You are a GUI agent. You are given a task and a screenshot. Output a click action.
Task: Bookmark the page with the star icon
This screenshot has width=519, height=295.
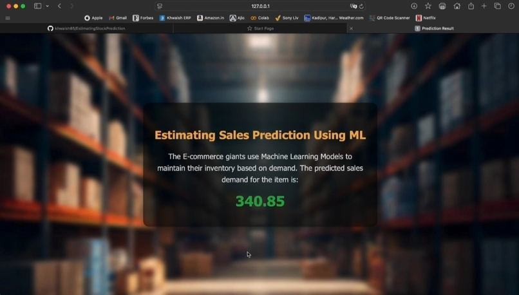coord(428,6)
